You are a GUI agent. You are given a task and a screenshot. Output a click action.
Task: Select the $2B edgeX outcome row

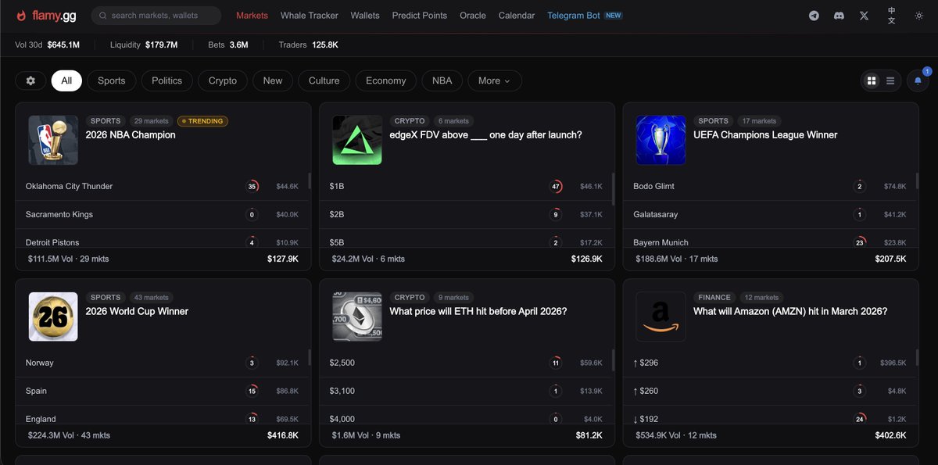pos(467,214)
